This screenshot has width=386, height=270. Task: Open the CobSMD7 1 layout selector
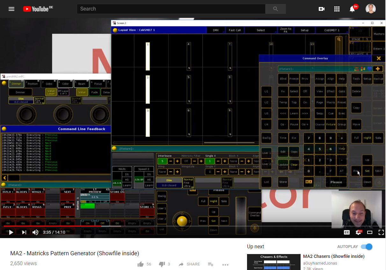point(332,30)
